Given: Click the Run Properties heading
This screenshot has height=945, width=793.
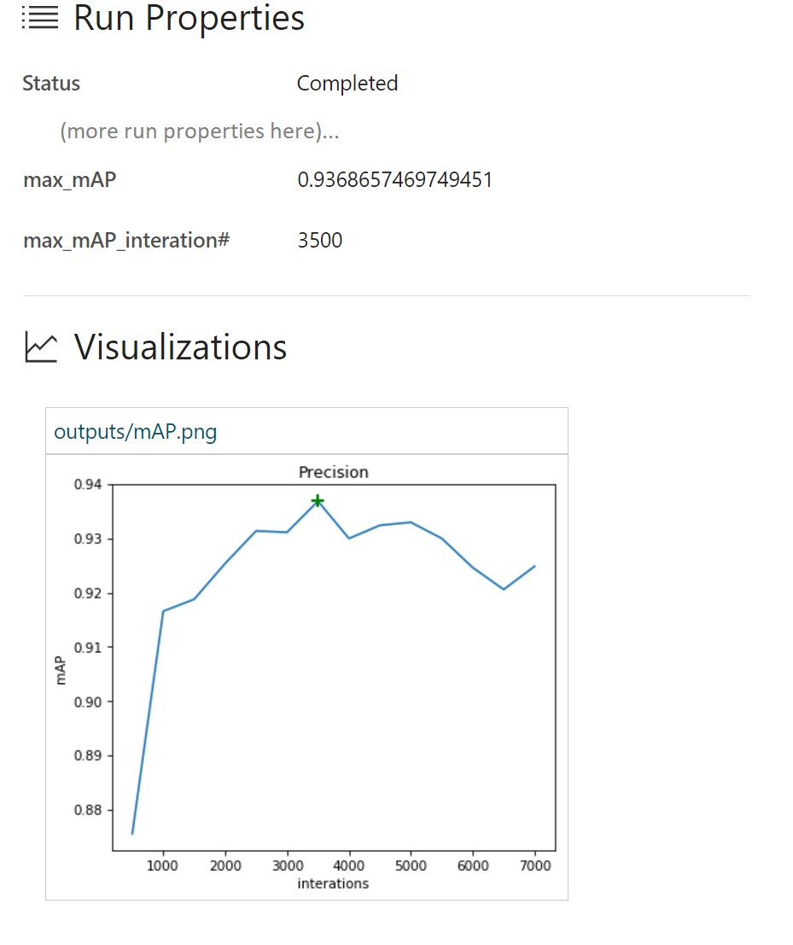Looking at the screenshot, I should (x=189, y=18).
